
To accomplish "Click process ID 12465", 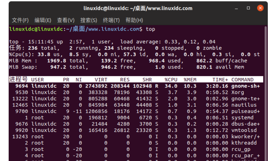I will pyautogui.click(x=20, y=105).
